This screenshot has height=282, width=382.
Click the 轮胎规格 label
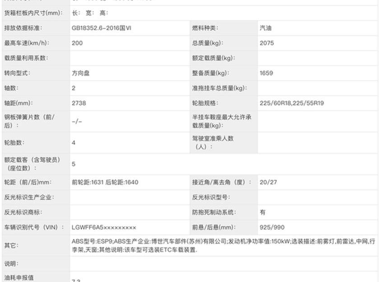(205, 103)
